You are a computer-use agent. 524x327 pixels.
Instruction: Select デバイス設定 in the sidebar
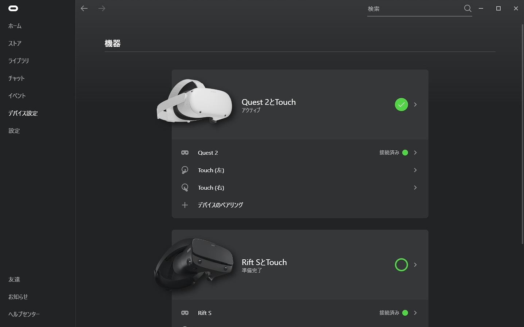23,113
